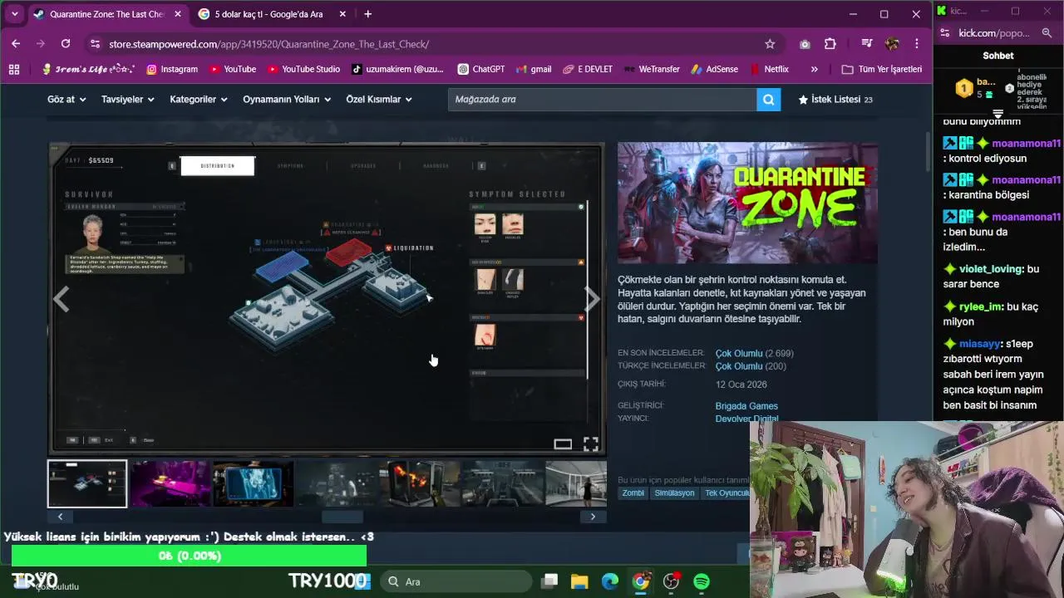Open the WeTransfer bookmark

tap(652, 69)
